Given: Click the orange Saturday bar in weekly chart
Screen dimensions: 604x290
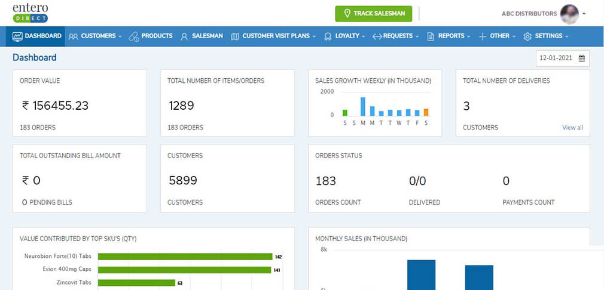Looking at the screenshot, I should click(426, 112).
